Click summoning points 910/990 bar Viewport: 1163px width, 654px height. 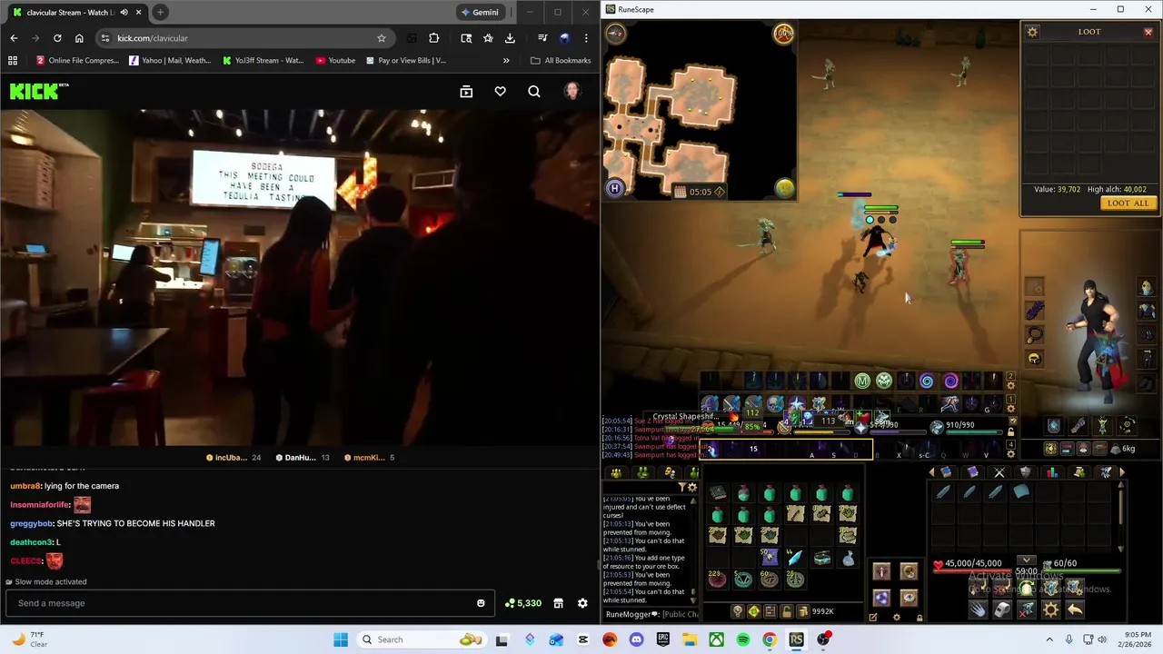pyautogui.click(x=966, y=428)
